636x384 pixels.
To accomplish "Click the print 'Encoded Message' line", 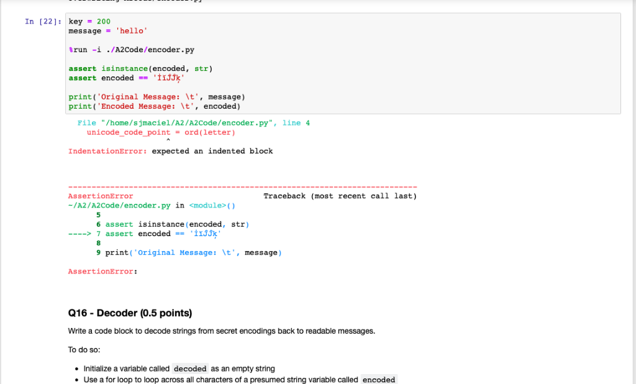I will (154, 106).
